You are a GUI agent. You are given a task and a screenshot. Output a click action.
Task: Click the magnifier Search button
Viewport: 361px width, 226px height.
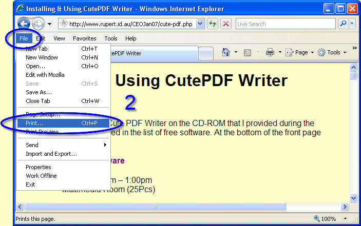pyautogui.click(x=343, y=24)
